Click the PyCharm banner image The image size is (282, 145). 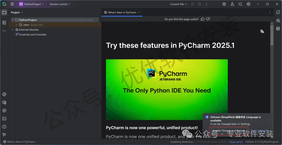coord(167,90)
